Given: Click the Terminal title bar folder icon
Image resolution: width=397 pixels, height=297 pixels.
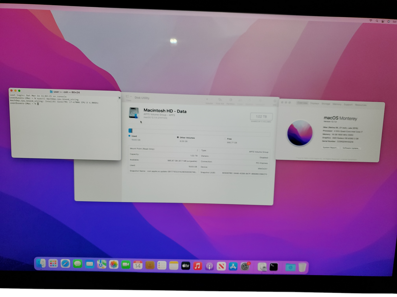Looking at the screenshot, I should [51, 92].
